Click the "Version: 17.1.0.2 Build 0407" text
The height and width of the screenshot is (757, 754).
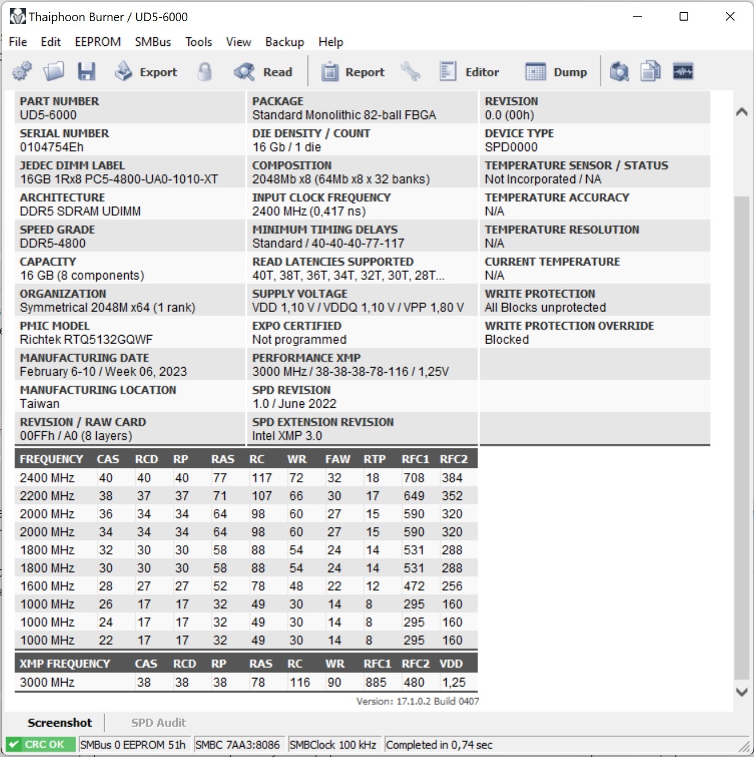pyautogui.click(x=417, y=701)
